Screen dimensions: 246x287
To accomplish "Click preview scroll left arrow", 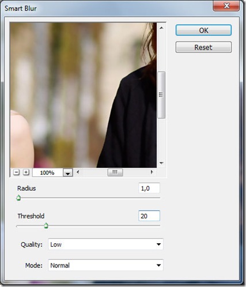I will tap(78, 172).
